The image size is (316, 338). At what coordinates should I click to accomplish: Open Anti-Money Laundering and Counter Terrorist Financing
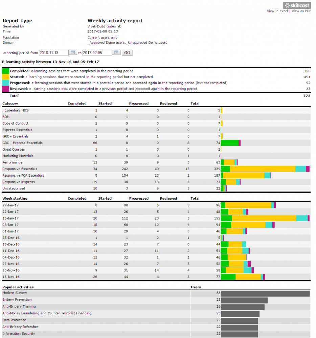47,313
